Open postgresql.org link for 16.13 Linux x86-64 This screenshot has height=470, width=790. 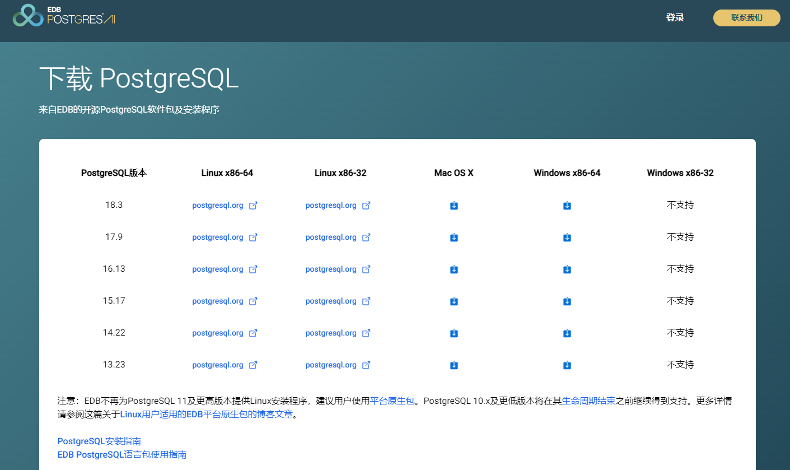coord(218,269)
